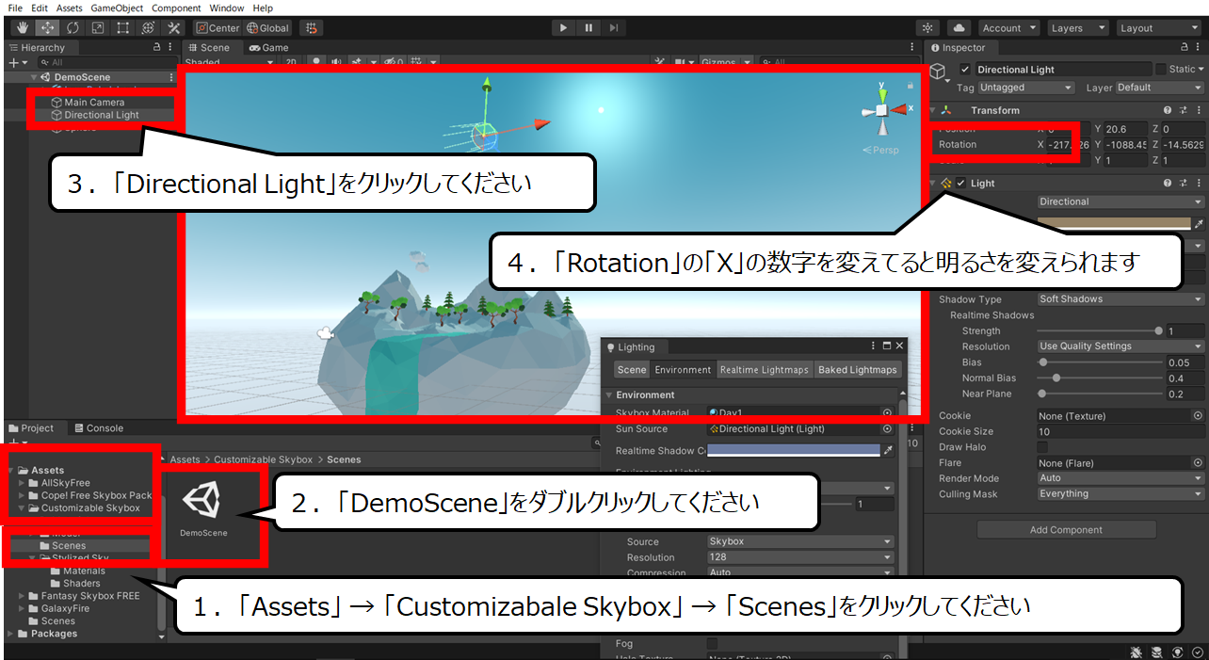This screenshot has height=660, width=1209.
Task: Open the object picker for Cookie
Action: pyautogui.click(x=1198, y=415)
